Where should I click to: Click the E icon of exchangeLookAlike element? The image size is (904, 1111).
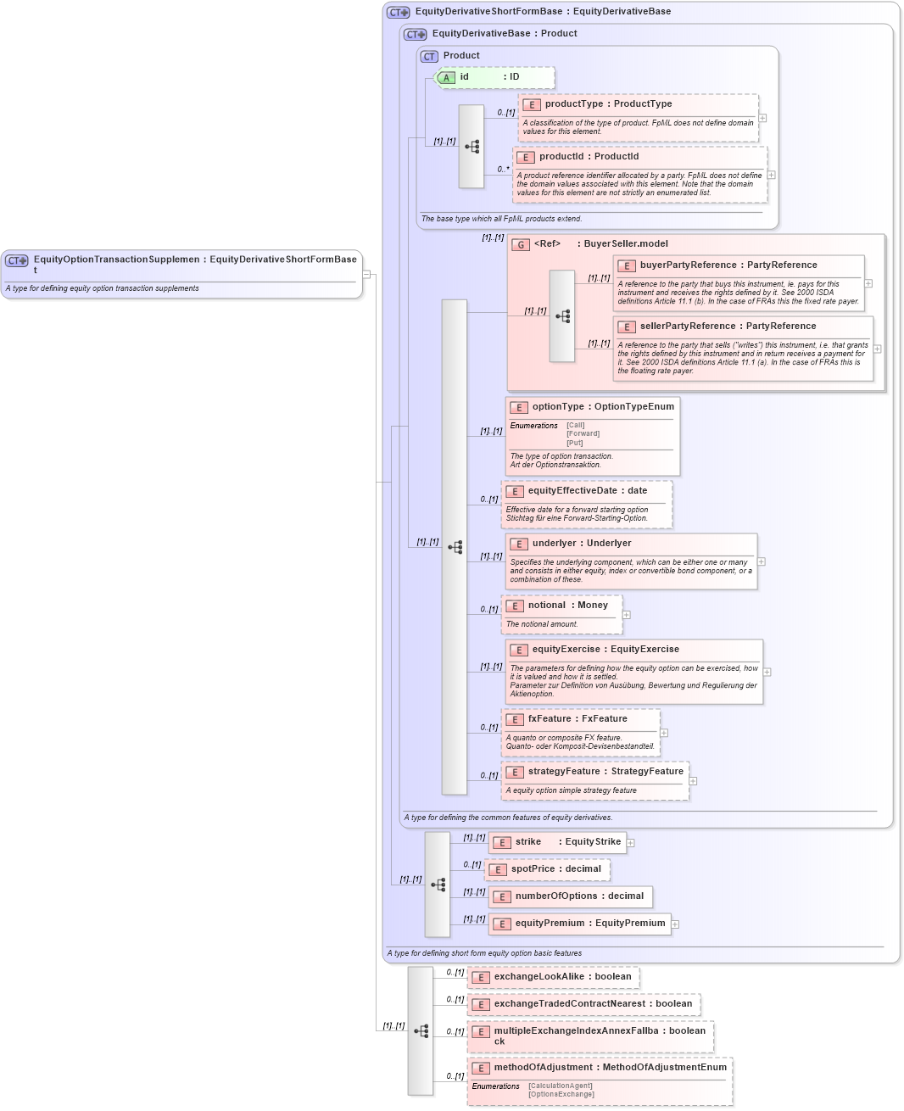pos(481,978)
